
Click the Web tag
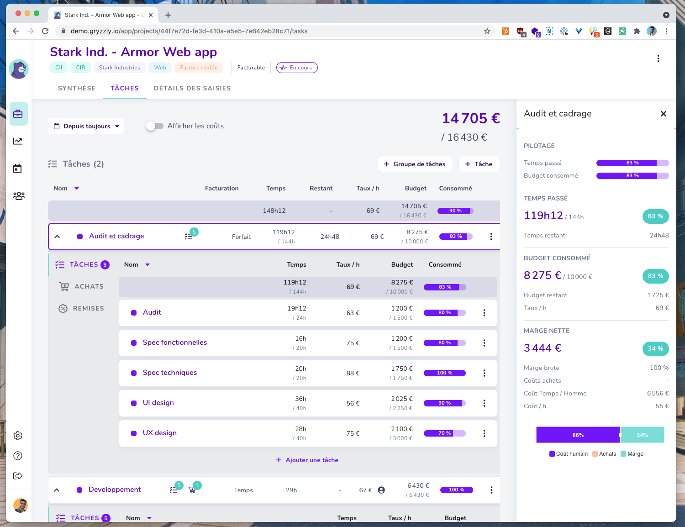pos(160,68)
